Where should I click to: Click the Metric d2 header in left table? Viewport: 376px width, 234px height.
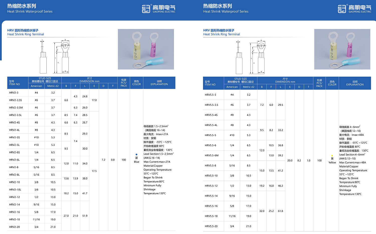pyautogui.click(x=53, y=86)
